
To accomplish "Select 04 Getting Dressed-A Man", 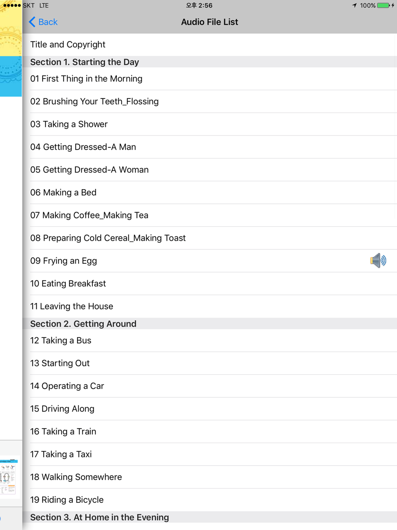I will [x=210, y=147].
